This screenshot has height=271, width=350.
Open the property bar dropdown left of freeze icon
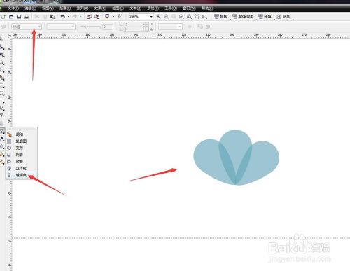click(170, 27)
